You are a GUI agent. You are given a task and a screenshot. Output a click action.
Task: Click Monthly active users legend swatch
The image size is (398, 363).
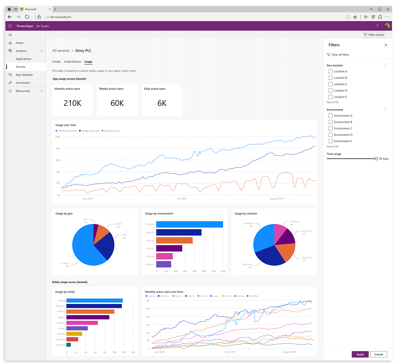click(56, 131)
